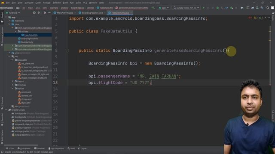Open the Build tool window button

pos(71,148)
